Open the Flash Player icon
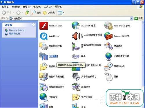Viewport: 145px width, 108px height. tap(44, 26)
